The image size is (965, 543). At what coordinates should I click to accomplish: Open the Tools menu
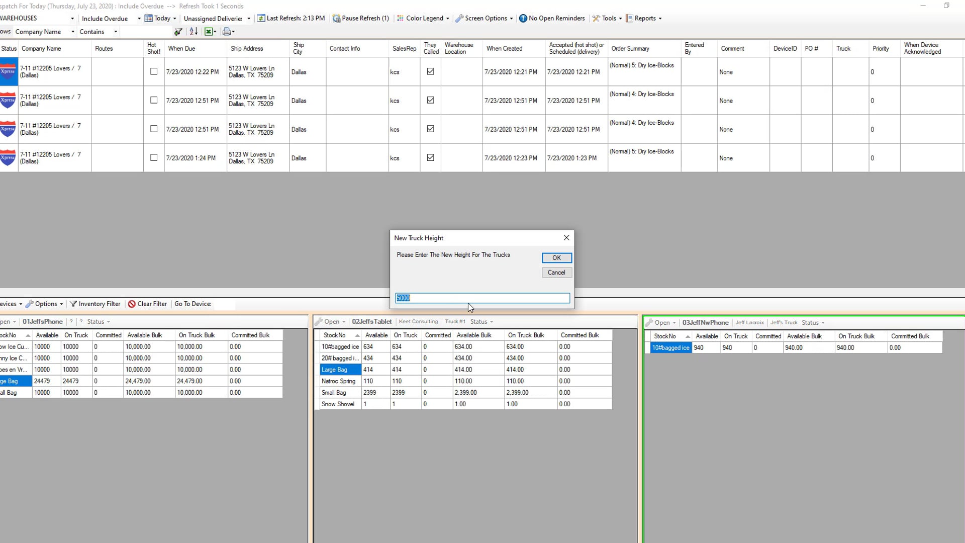coord(607,19)
